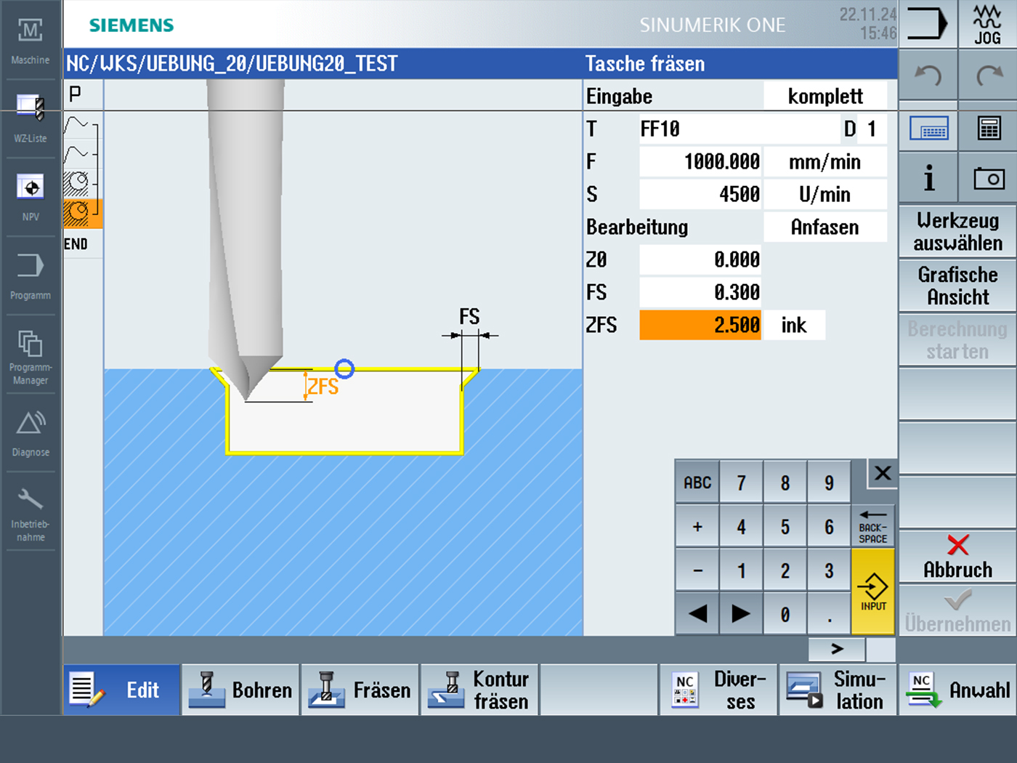Image resolution: width=1017 pixels, height=763 pixels.
Task: Click Werkzeug auswählen softkey
Action: pos(957,232)
